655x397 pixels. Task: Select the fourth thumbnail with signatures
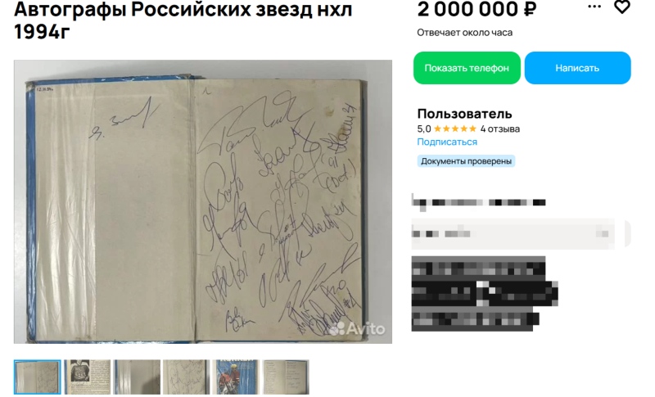pyautogui.click(x=187, y=377)
